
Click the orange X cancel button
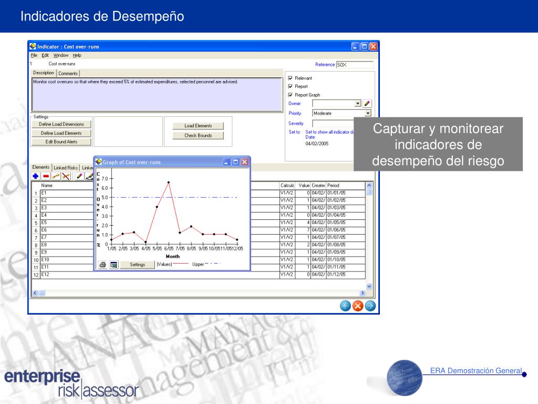pyautogui.click(x=357, y=306)
